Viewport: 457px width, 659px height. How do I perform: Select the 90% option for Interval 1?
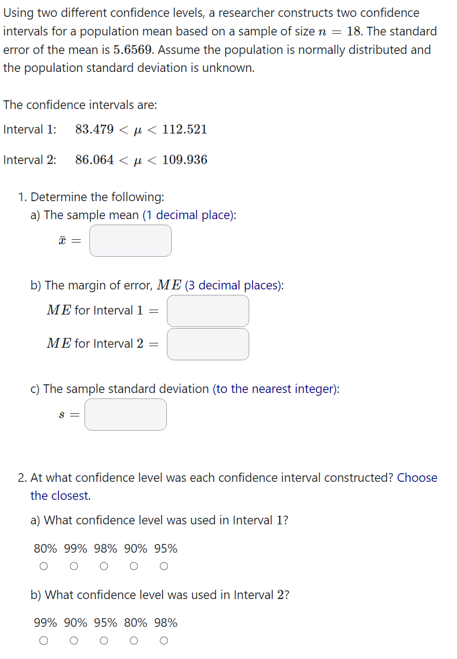pos(134,566)
